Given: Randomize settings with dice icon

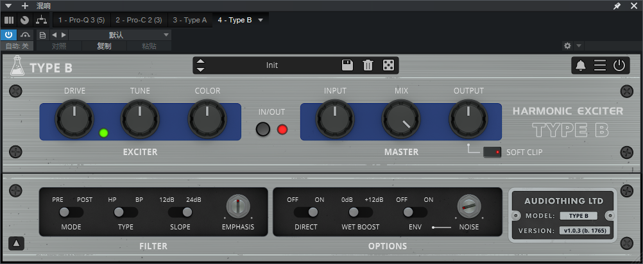Looking at the screenshot, I should [x=388, y=65].
